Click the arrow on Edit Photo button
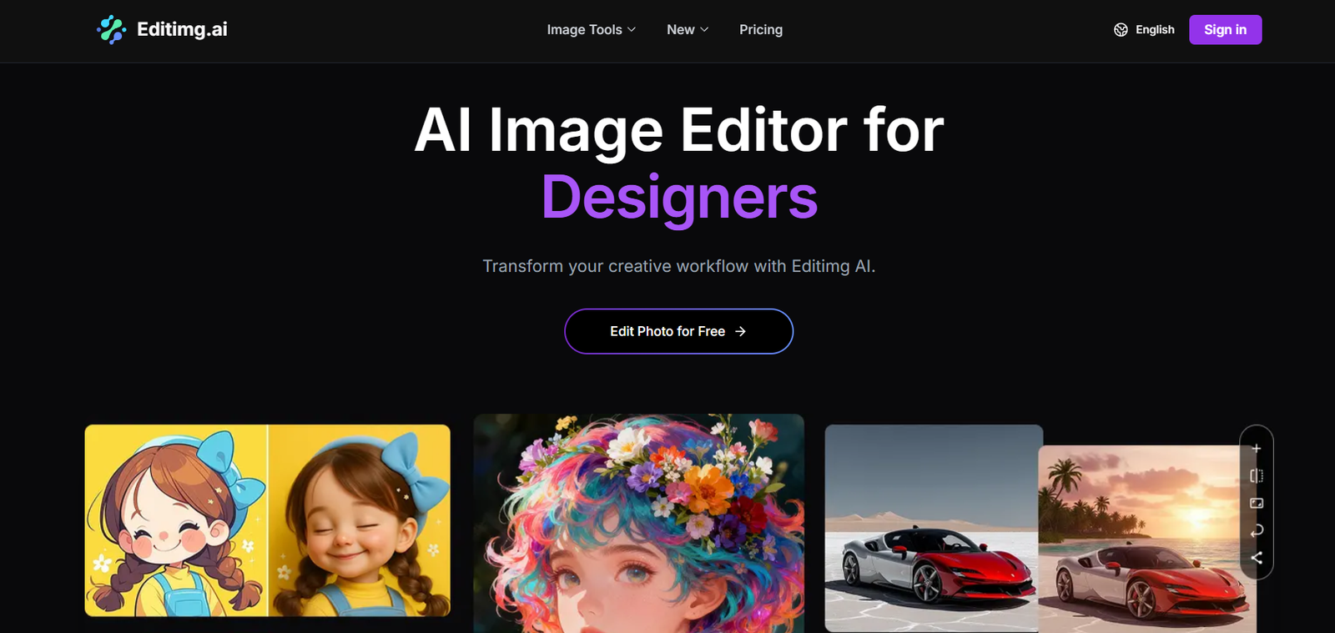The image size is (1335, 633). [x=740, y=332]
